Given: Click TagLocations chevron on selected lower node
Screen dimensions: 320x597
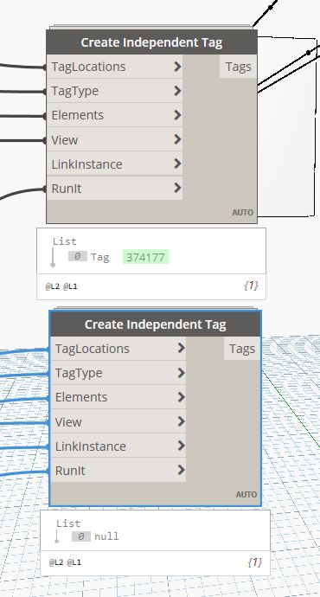Looking at the screenshot, I should click(181, 349).
